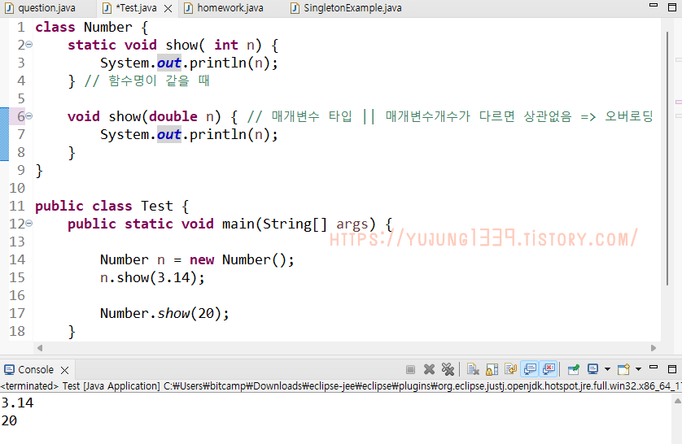Click left arrow of editor horizontal scrollbar
This screenshot has width=682, height=444.
pyautogui.click(x=40, y=348)
